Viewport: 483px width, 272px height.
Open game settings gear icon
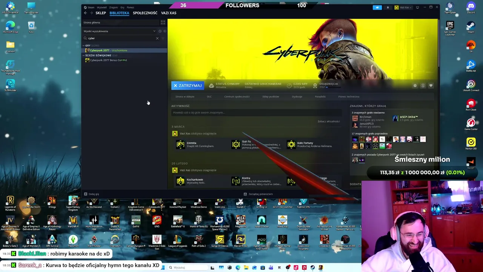pos(415,86)
